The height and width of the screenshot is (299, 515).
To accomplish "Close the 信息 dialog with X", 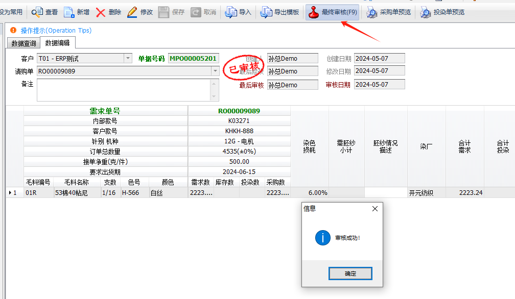I will 375,209.
